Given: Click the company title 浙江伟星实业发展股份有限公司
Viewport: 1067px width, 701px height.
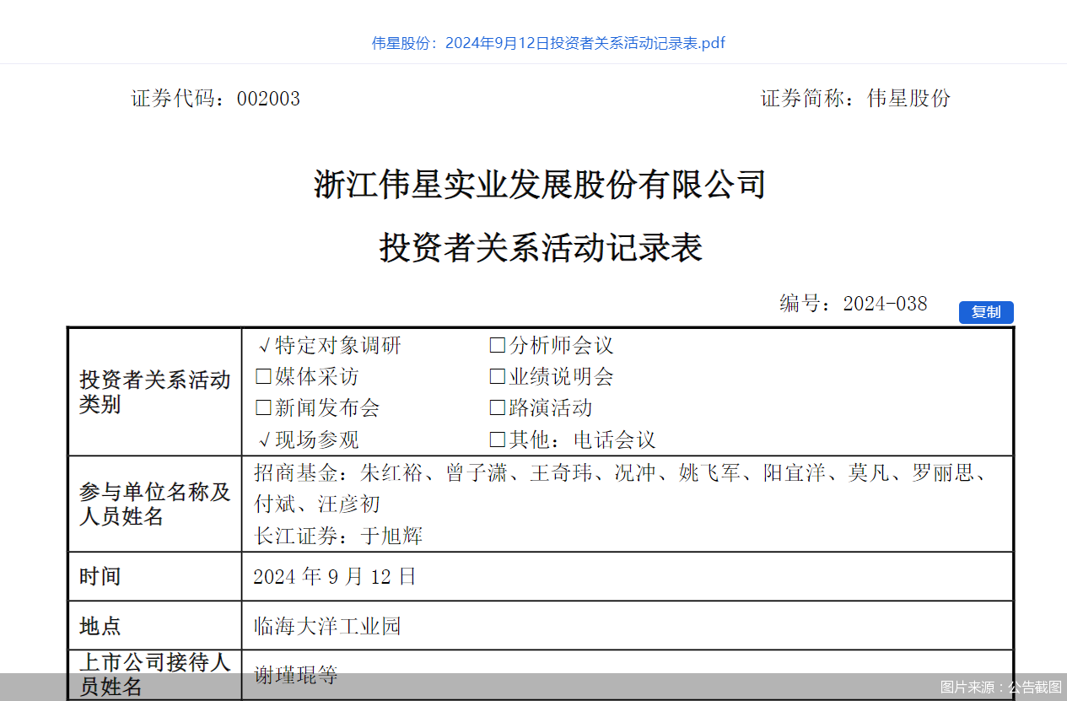Looking at the screenshot, I should [539, 185].
